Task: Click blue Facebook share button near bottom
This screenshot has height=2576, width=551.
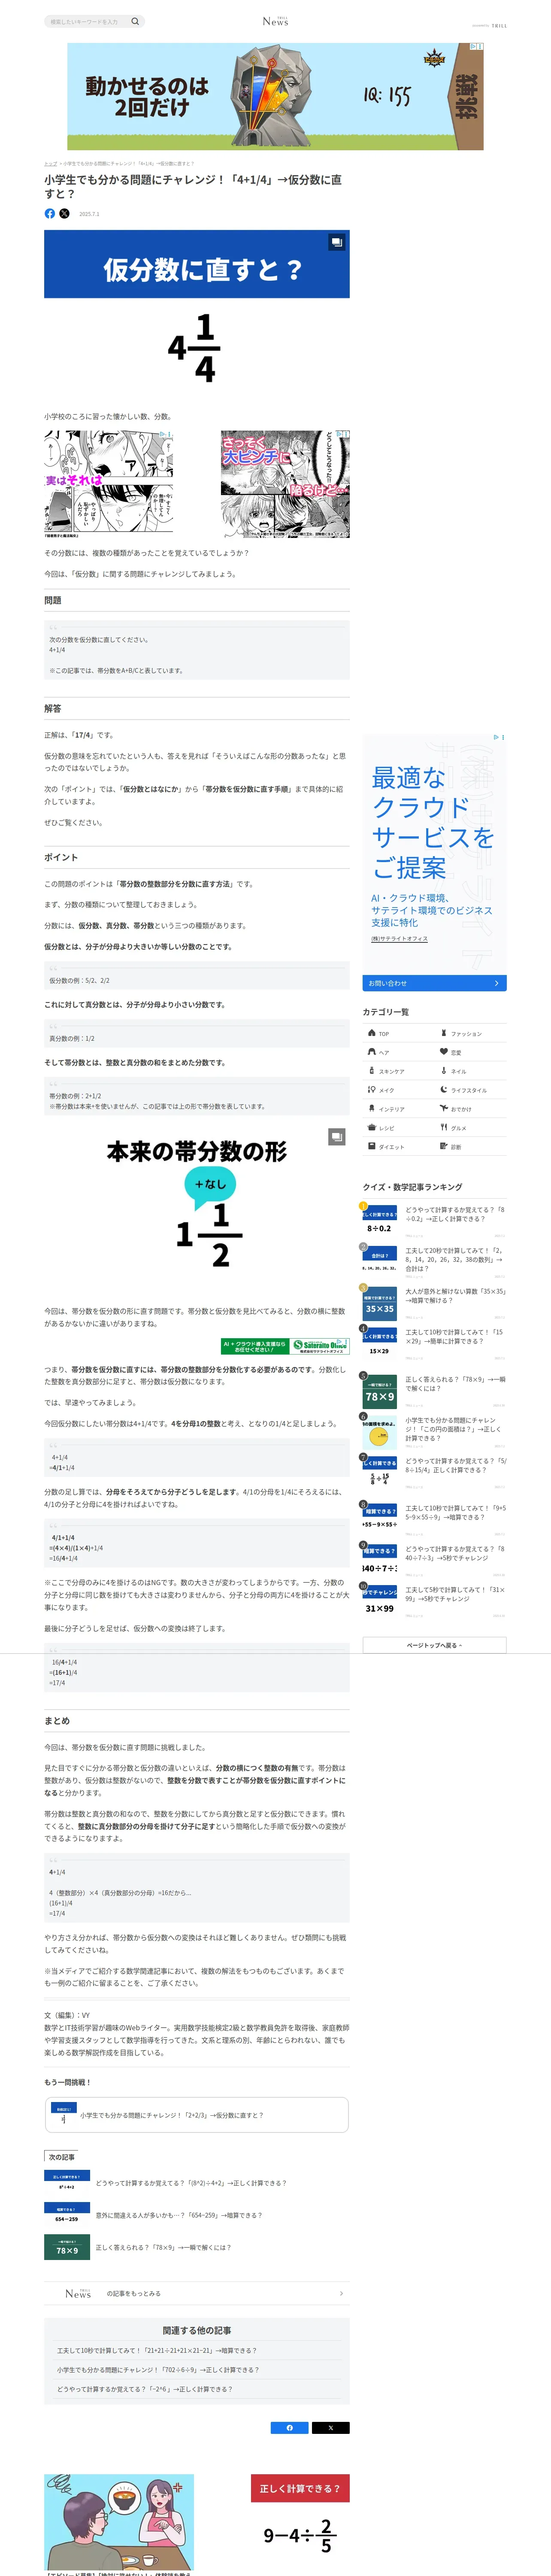Action: [x=290, y=2427]
